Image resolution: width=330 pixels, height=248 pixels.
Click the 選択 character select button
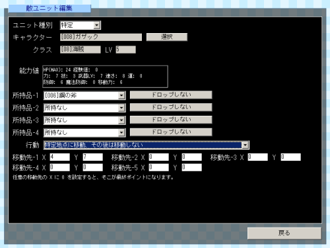tap(167, 37)
